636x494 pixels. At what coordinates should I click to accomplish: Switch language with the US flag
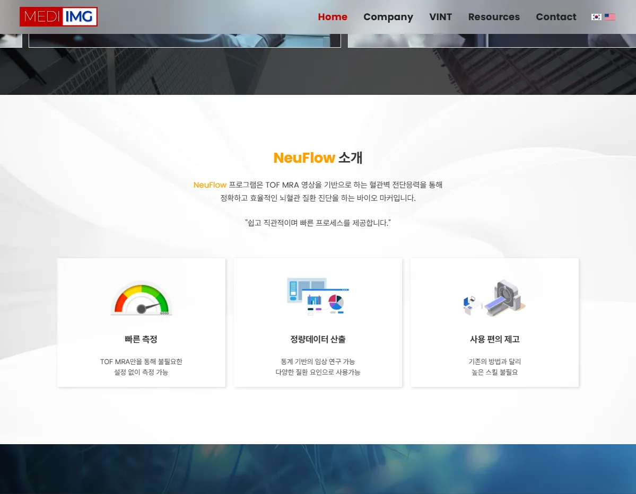tap(609, 17)
